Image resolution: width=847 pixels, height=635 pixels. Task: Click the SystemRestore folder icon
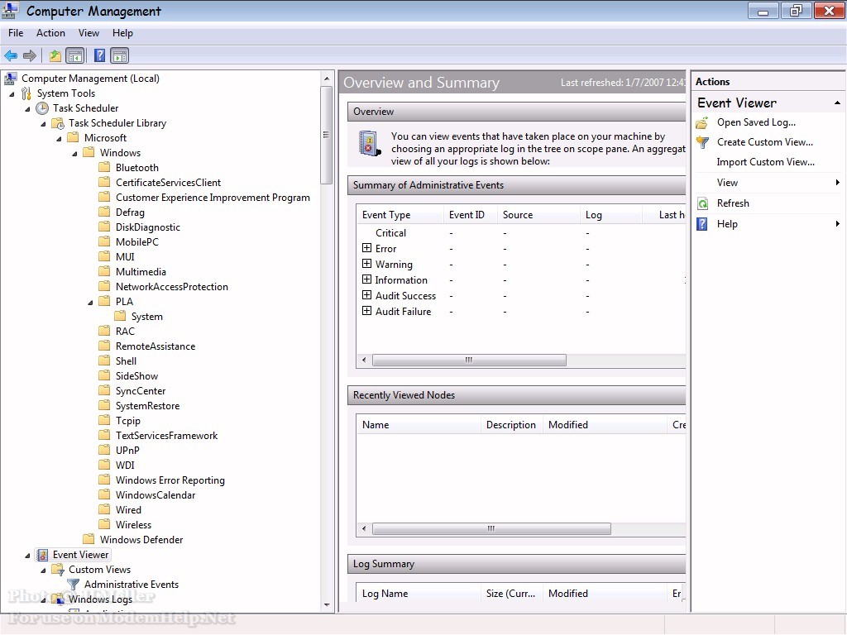tap(105, 405)
